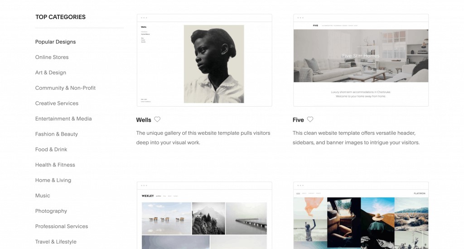Viewport: 464px width, 249px height.
Task: Open Home & Living category
Action: (x=53, y=181)
